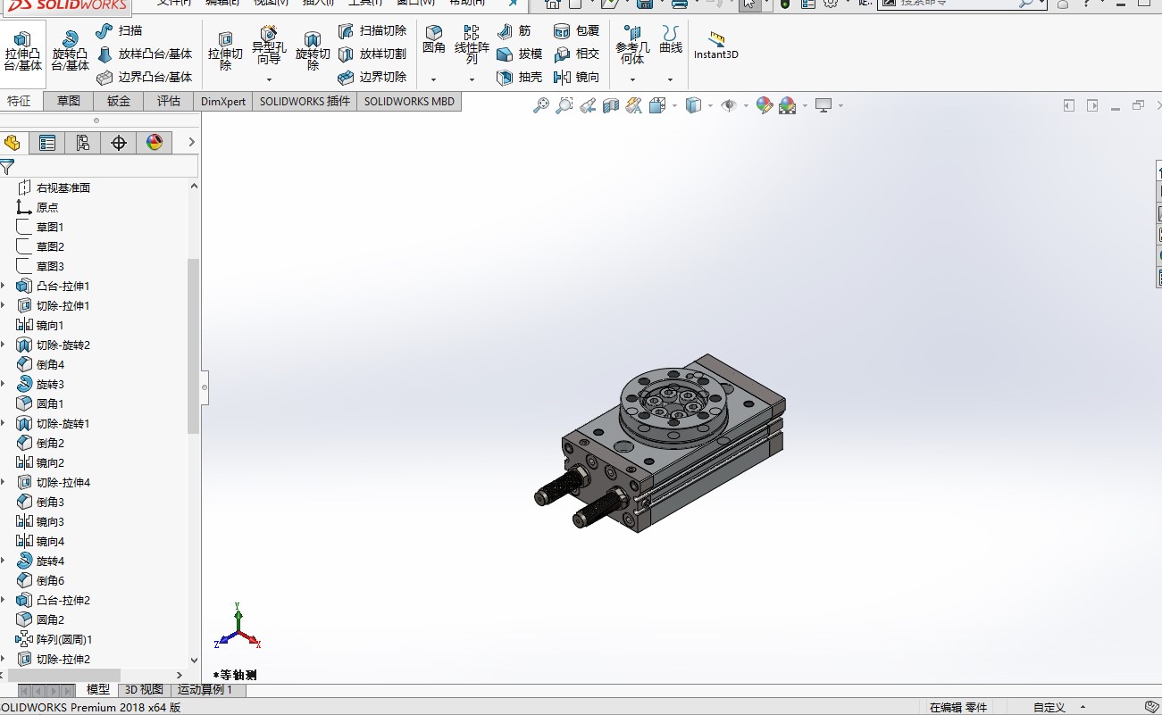Open the Apply Scene icon
The height and width of the screenshot is (715, 1162).
pos(787,105)
